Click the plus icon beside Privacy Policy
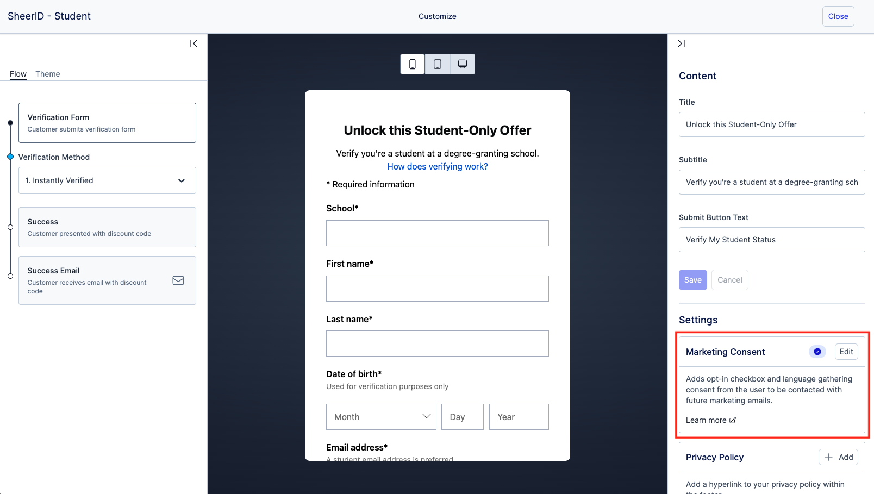 [829, 457]
